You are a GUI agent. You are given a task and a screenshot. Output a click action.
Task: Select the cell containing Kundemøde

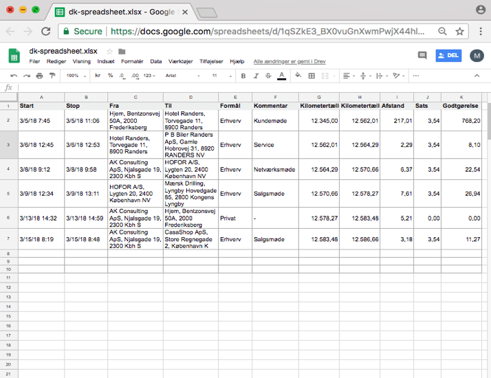pyautogui.click(x=275, y=120)
